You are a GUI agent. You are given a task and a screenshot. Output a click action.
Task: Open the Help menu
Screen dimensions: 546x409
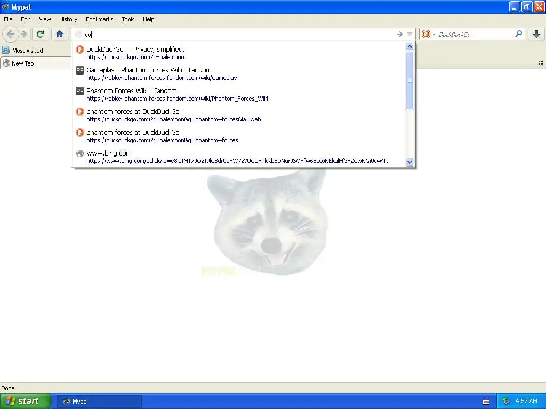[148, 19]
